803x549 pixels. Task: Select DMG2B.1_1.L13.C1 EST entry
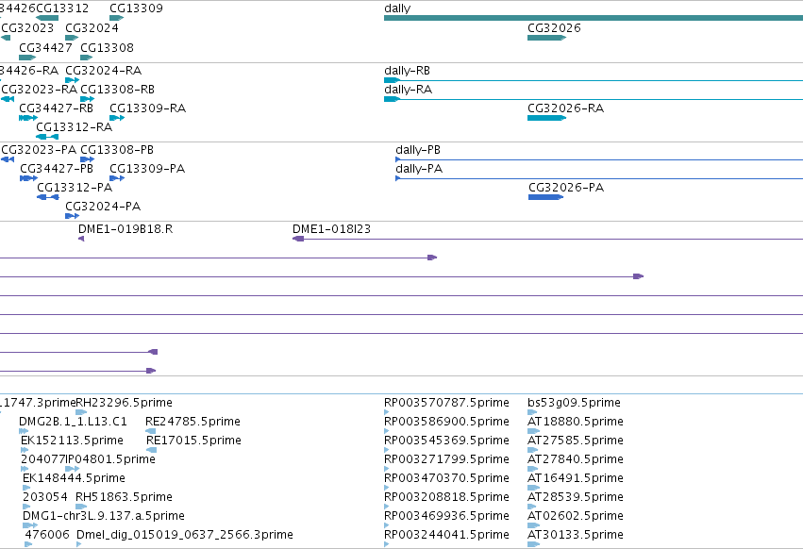pyautogui.click(x=73, y=422)
